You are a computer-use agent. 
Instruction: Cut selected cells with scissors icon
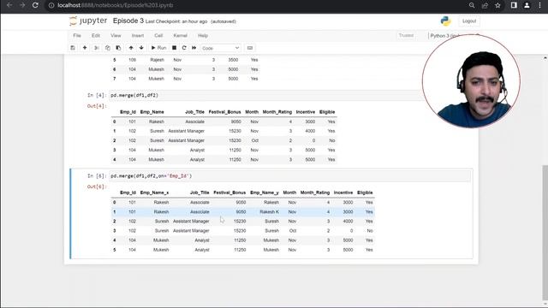[96, 48]
